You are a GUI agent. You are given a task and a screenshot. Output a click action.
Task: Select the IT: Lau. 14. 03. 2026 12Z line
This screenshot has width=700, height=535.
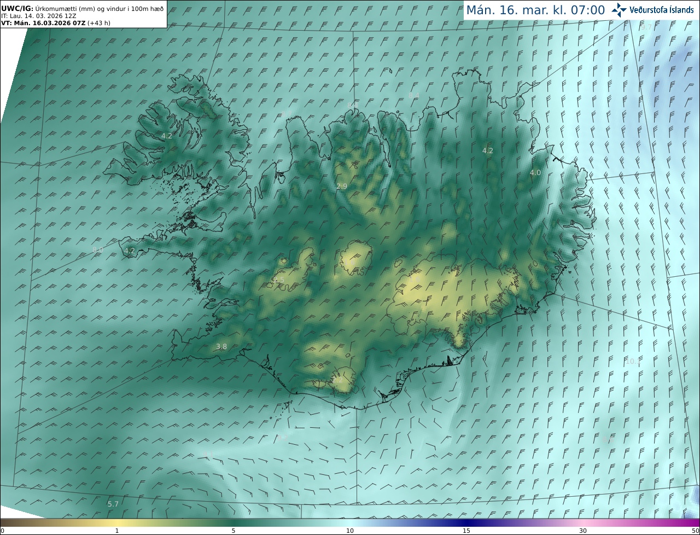pos(38,16)
